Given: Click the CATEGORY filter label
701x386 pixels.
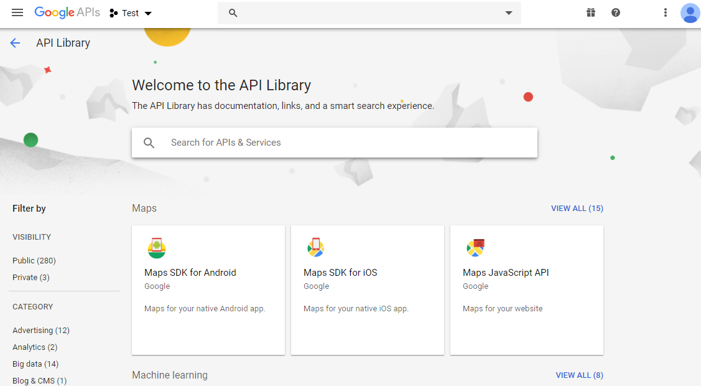Looking at the screenshot, I should point(32,307).
